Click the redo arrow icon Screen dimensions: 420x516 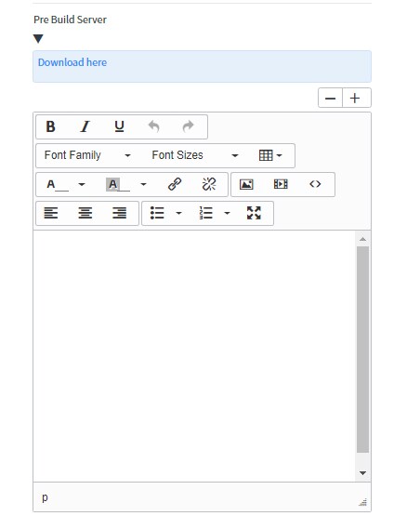[188, 126]
